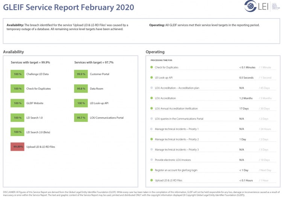This screenshot has height=197, width=282.
Task: Click the gray dot for LOU queries in the Communications Portal
Action: [x=151, y=119]
